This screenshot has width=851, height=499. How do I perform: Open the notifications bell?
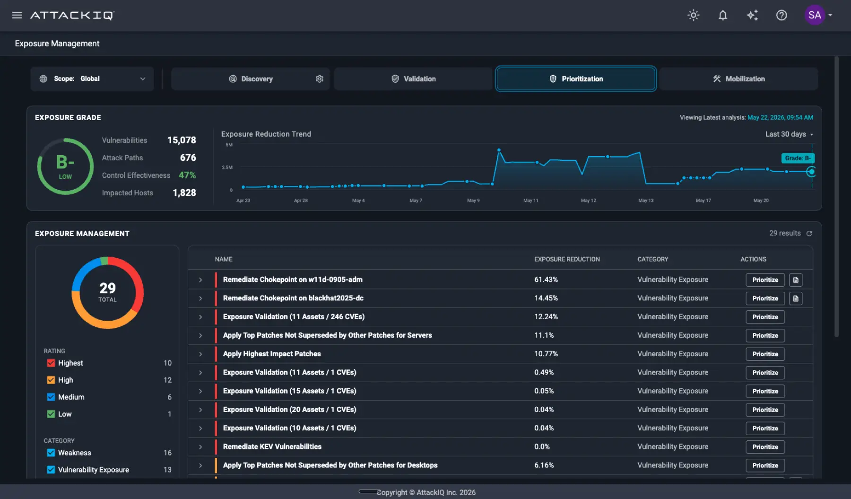pyautogui.click(x=722, y=15)
